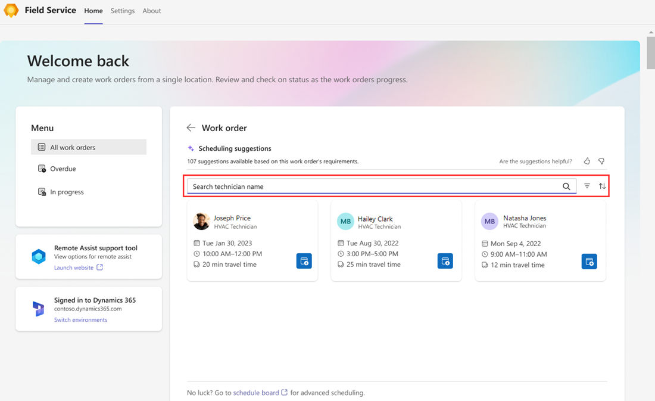Click Hailey Clark's clock time icon

pyautogui.click(x=341, y=254)
